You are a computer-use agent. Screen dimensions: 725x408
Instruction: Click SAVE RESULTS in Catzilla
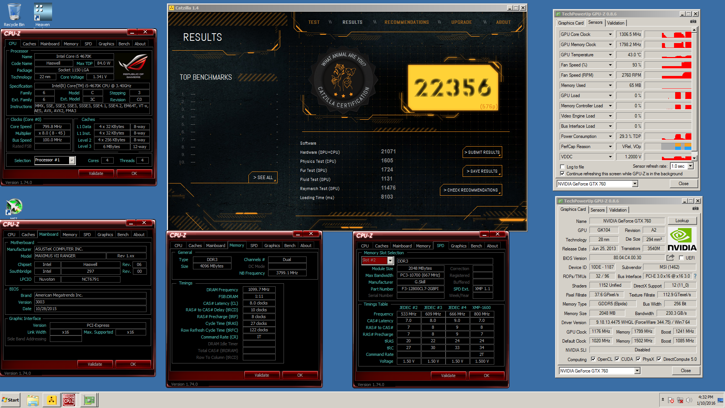(x=482, y=171)
